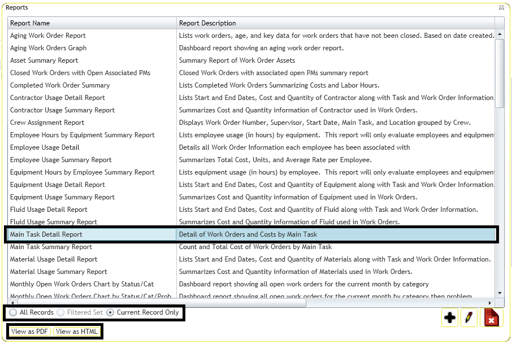
Task: Choose the Crew Assignment Report entry
Action: point(47,123)
